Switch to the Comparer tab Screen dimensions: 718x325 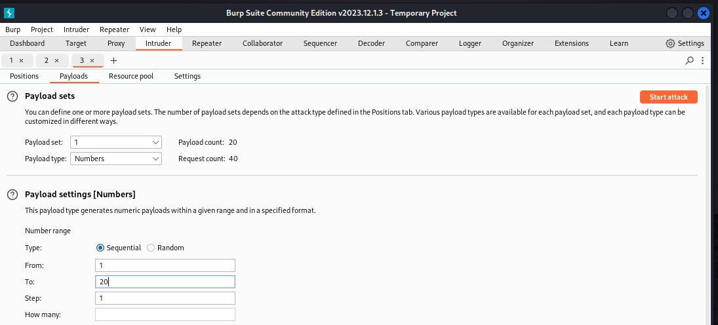(x=422, y=43)
